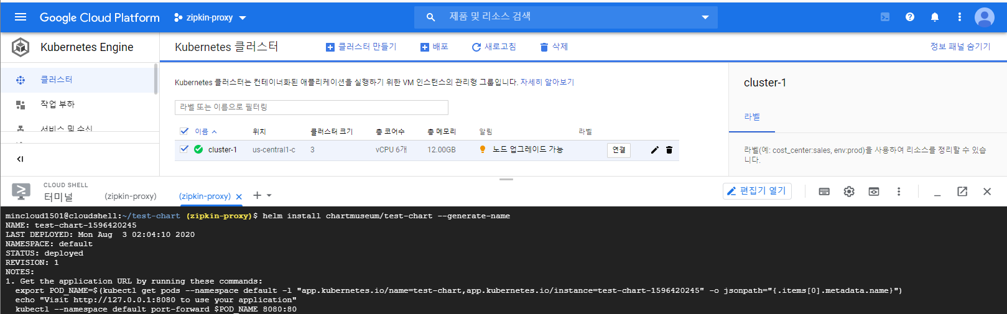Add a new Cloud Shell session tab
The height and width of the screenshot is (314, 1007).
(x=257, y=195)
